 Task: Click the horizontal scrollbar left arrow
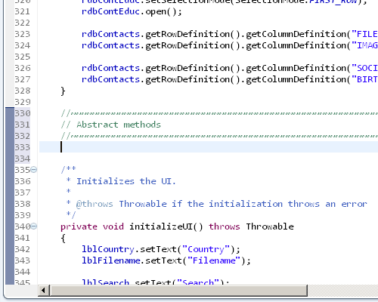pos(44,291)
